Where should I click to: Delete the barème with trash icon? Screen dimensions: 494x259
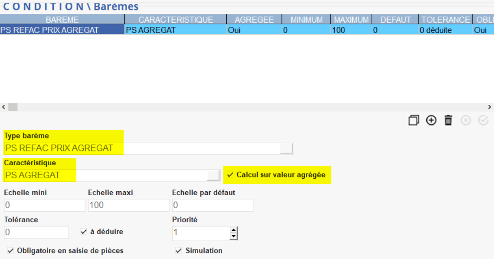click(x=448, y=121)
